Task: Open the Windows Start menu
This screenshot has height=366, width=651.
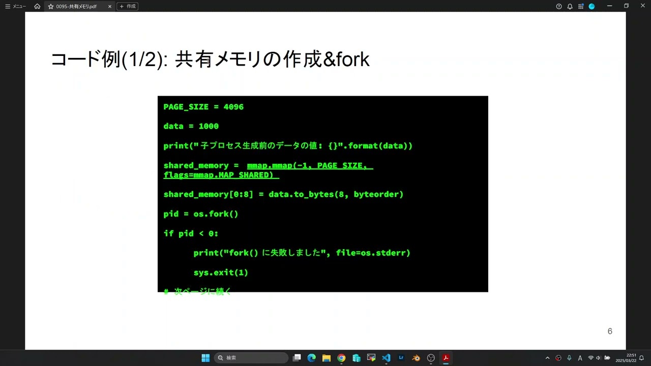Action: (x=205, y=358)
